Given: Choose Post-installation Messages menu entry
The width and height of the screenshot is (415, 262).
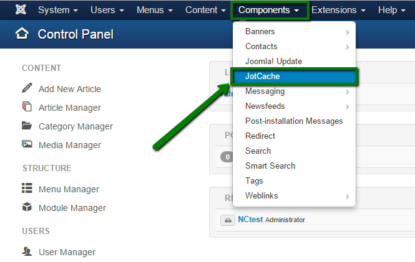Looking at the screenshot, I should click(294, 121).
